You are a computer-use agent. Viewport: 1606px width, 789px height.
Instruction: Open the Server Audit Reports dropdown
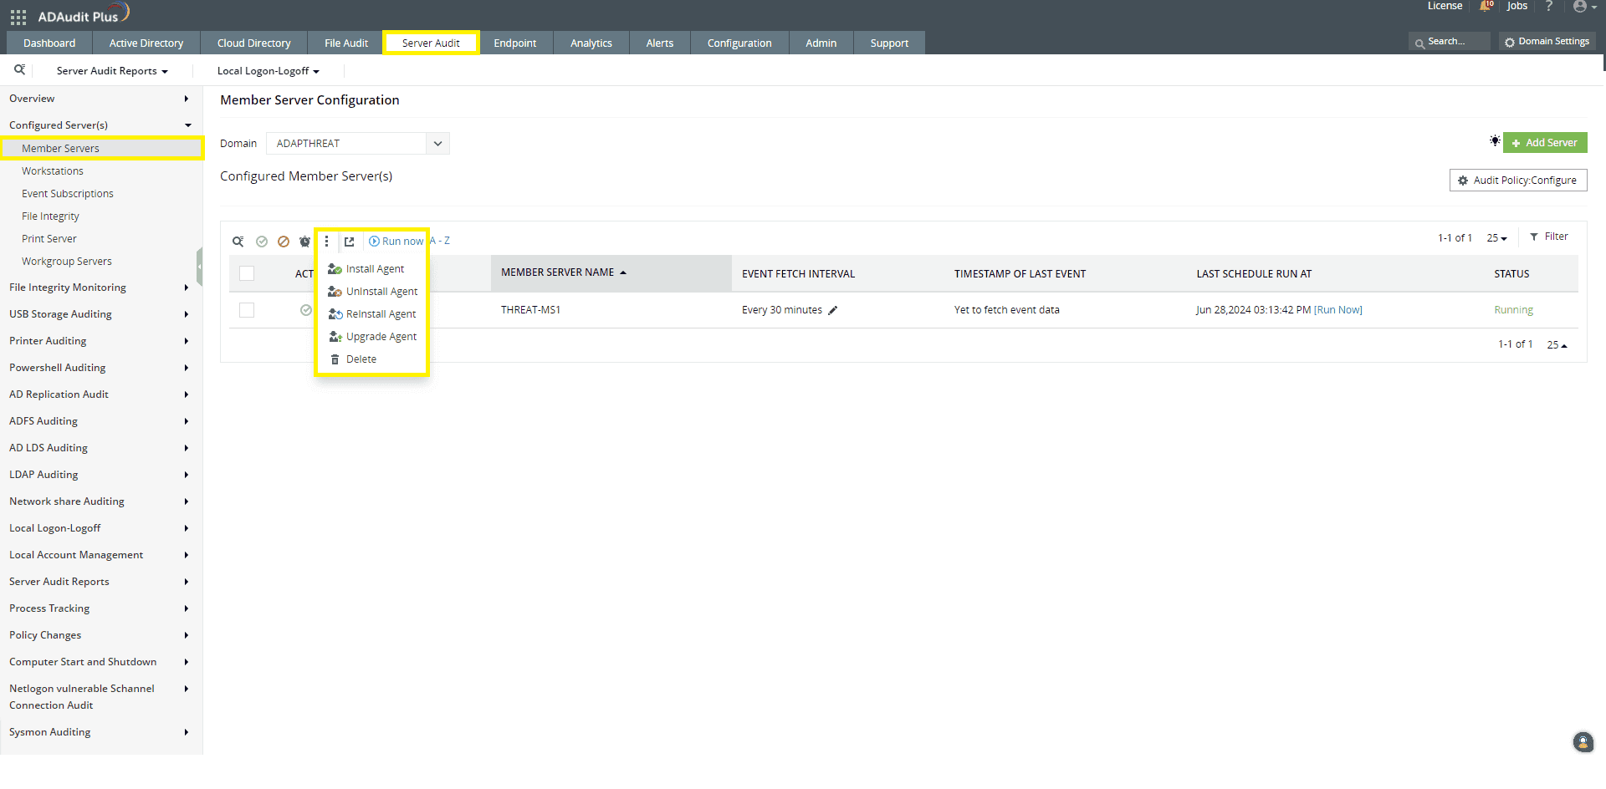coord(112,71)
